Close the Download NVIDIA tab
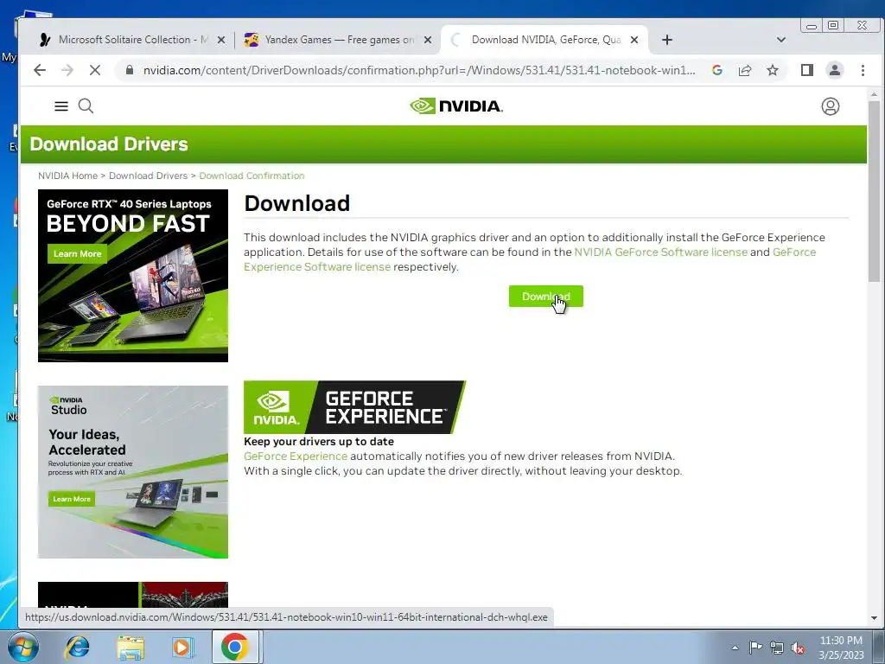The width and height of the screenshot is (885, 664). tap(634, 40)
